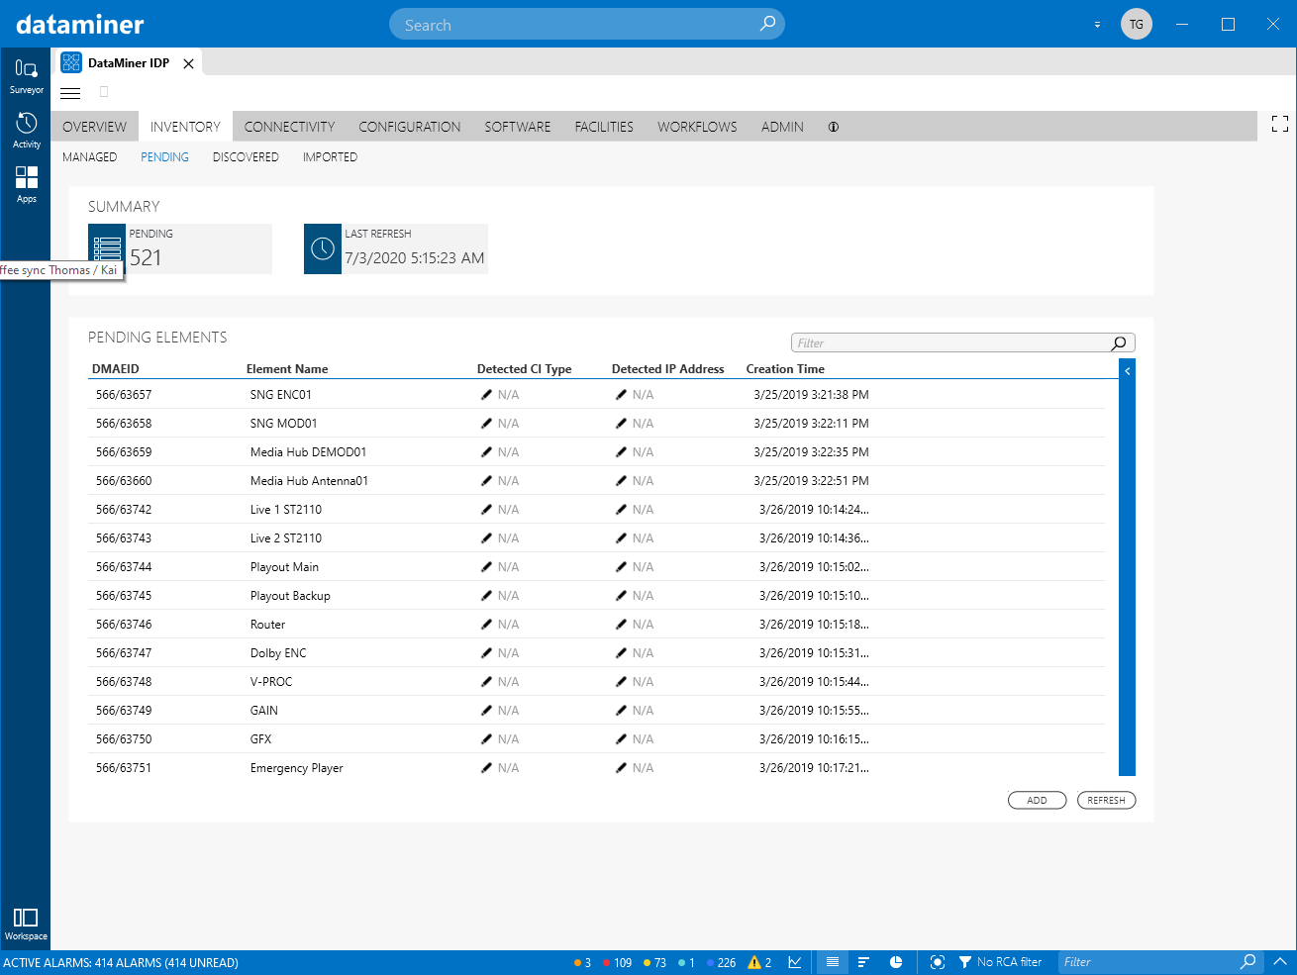Click the ADD button
The image size is (1297, 975).
pos(1037,800)
